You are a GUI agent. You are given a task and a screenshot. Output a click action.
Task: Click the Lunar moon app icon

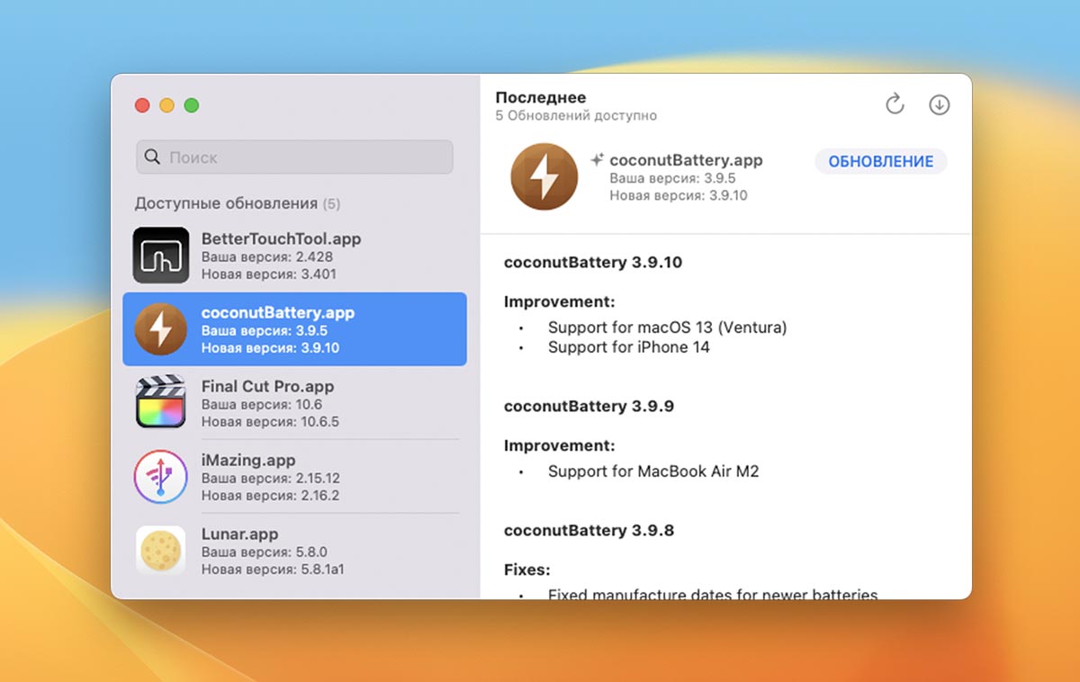coord(161,551)
